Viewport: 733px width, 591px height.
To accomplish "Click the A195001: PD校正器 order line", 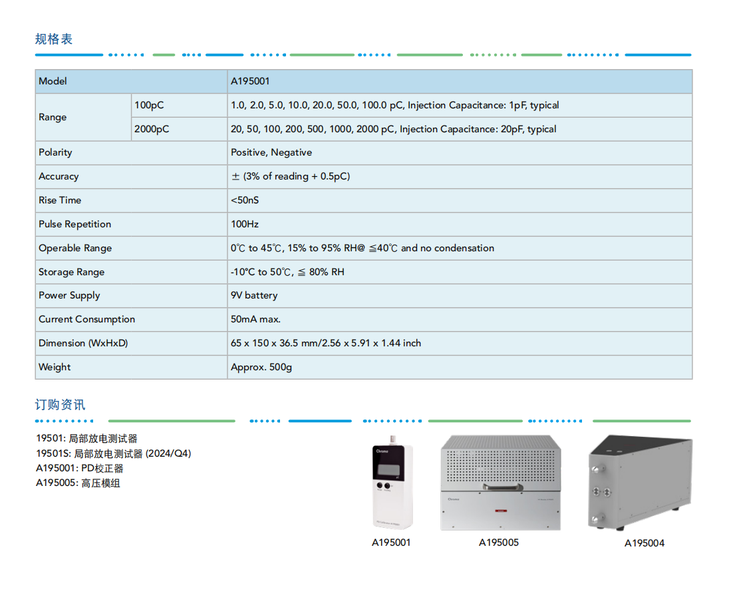I will click(79, 468).
